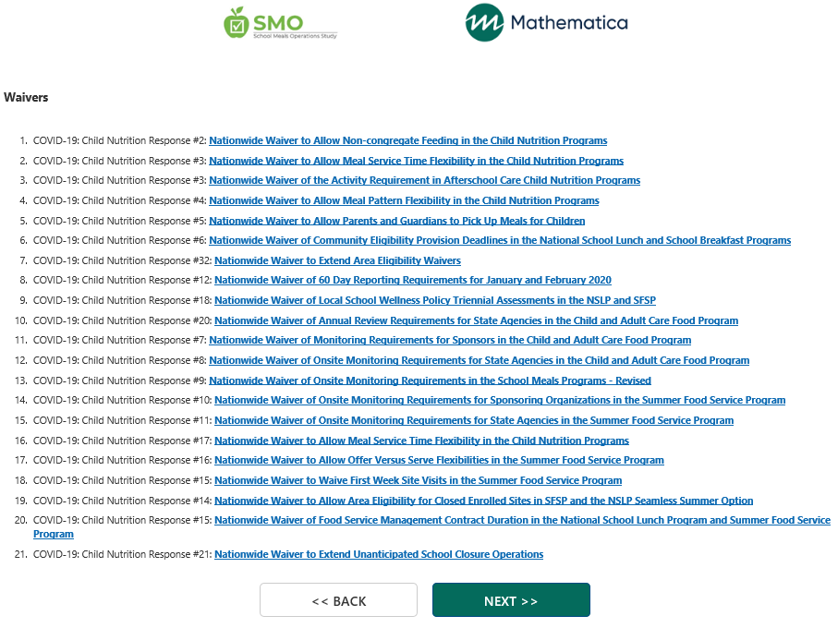The height and width of the screenshot is (628, 838).
Task: Open Response #8 Onsite Monitoring State Agencies link
Action: pos(479,360)
